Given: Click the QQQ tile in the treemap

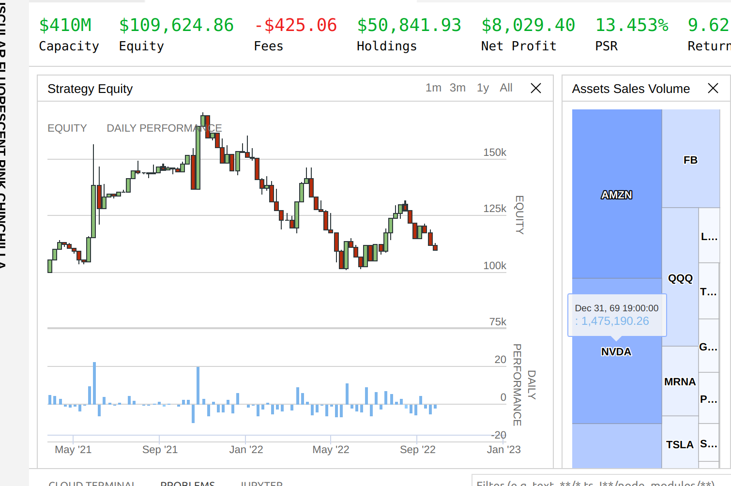Looking at the screenshot, I should click(x=680, y=278).
